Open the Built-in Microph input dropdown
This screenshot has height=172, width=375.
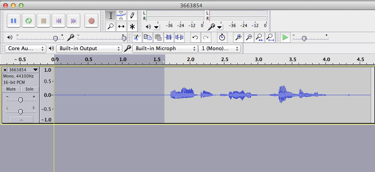pyautogui.click(x=165, y=49)
